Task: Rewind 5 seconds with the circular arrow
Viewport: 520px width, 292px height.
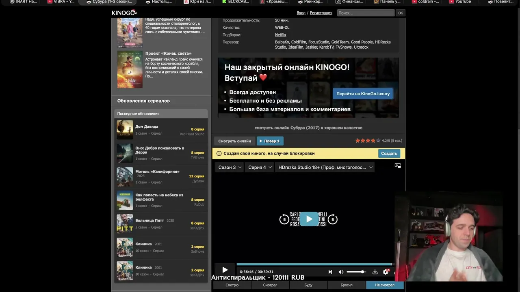Action: [x=284, y=219]
